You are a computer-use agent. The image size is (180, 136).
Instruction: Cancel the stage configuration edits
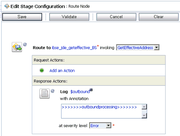coord(116,17)
